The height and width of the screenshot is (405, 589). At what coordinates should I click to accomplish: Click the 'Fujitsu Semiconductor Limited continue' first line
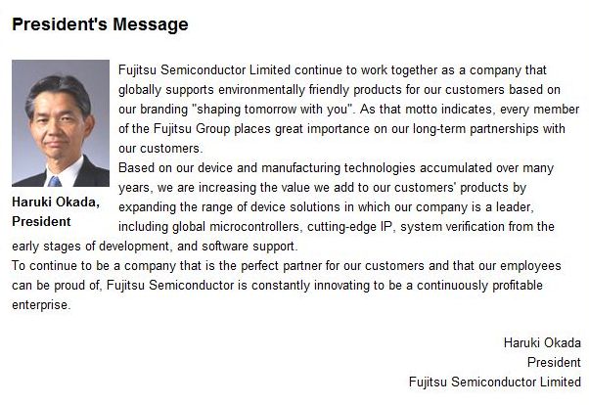[x=333, y=70]
